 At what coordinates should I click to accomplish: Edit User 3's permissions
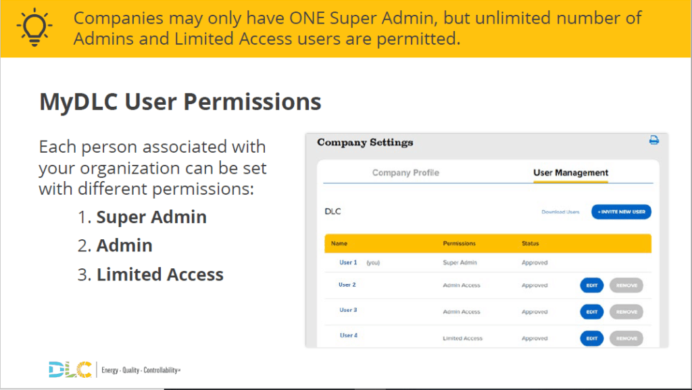pos(591,312)
